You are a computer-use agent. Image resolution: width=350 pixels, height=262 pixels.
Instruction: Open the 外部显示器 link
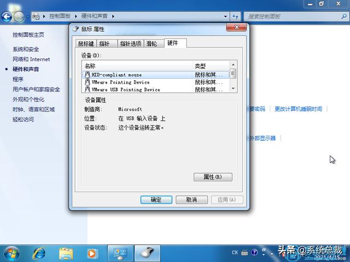(262, 138)
